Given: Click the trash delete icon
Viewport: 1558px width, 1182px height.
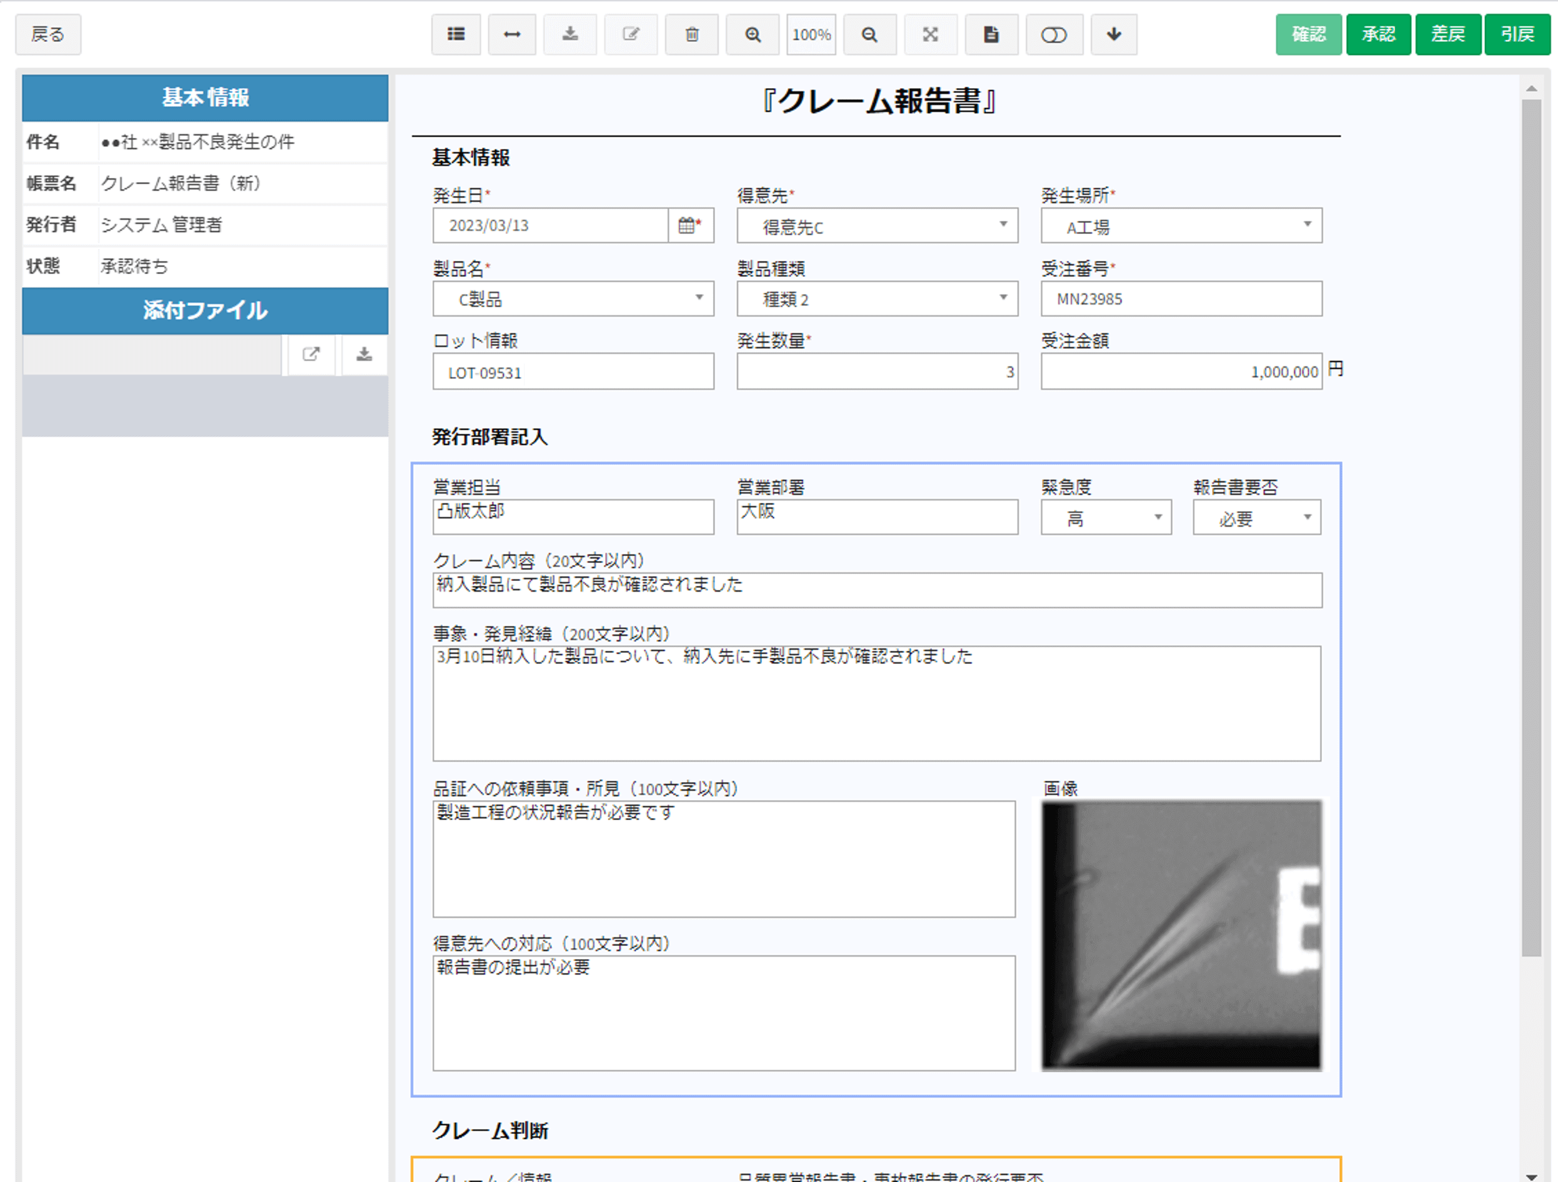Looking at the screenshot, I should [x=692, y=34].
